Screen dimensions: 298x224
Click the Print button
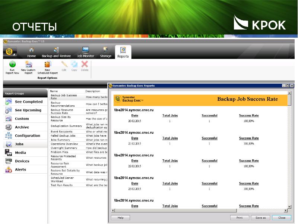click(x=240, y=218)
